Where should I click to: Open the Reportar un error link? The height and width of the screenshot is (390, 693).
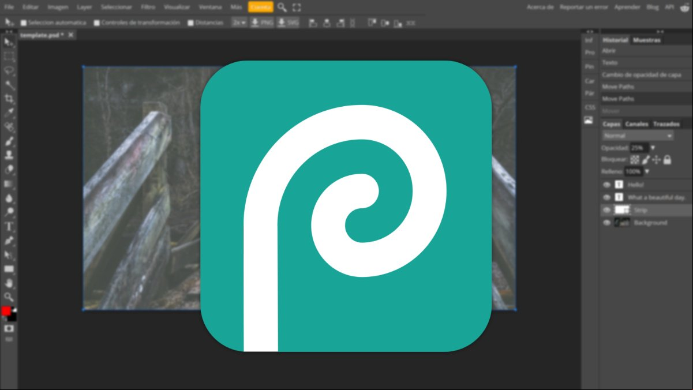coord(583,7)
